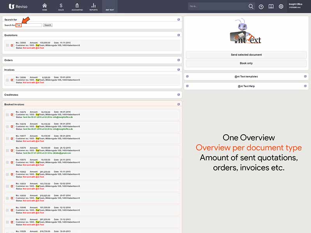Open the book documentation icon
Image resolution: width=311 pixels, height=233 pixels.
tap(271, 7)
